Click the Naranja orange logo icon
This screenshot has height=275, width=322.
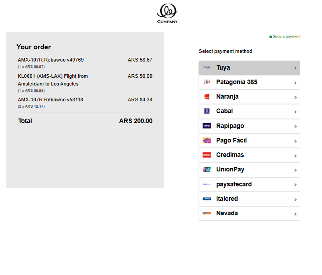207,96
